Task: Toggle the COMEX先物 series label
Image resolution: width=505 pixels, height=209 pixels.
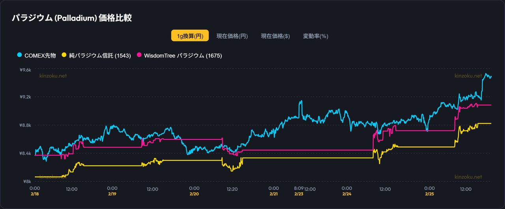Action: pos(40,56)
